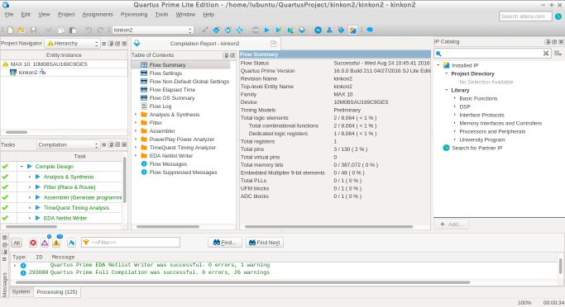Click the Messages <<Filter>> input field
The image size is (565, 307).
coord(131,243)
